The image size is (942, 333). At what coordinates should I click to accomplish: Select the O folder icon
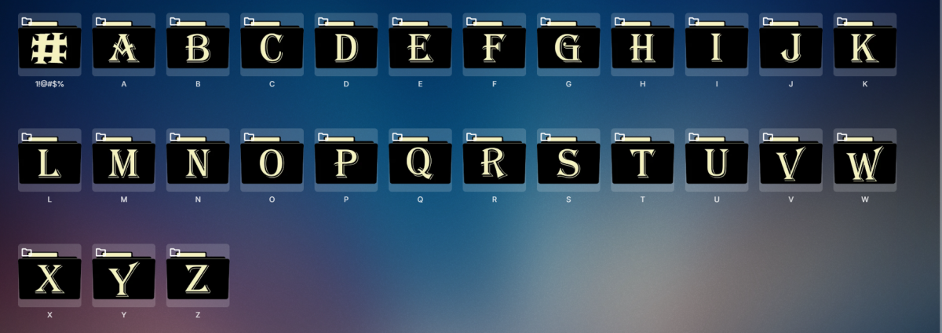tap(272, 160)
